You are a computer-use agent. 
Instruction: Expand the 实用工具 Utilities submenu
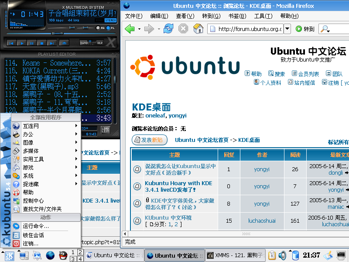pos(46,159)
